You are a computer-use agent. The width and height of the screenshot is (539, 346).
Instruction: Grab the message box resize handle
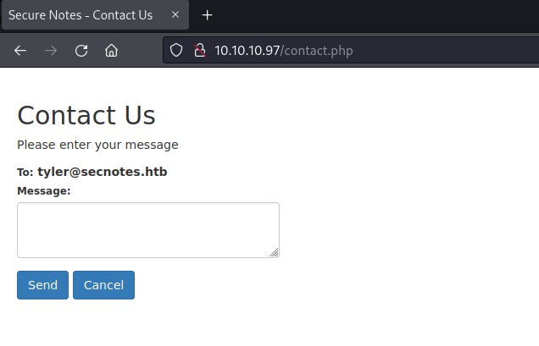tap(274, 252)
